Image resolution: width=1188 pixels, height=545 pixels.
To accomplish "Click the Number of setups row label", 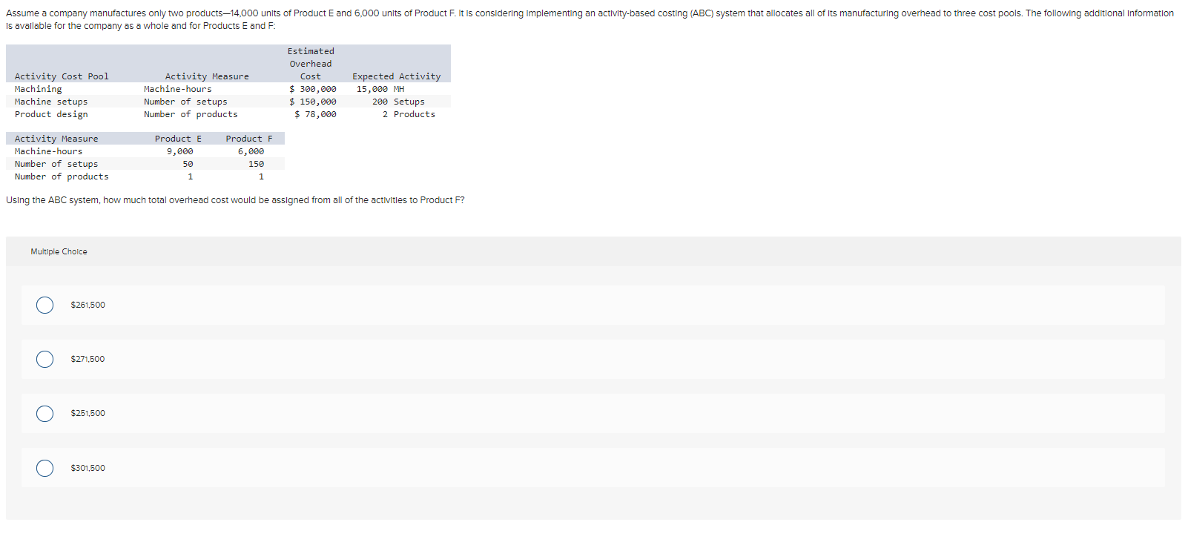I will tap(56, 164).
